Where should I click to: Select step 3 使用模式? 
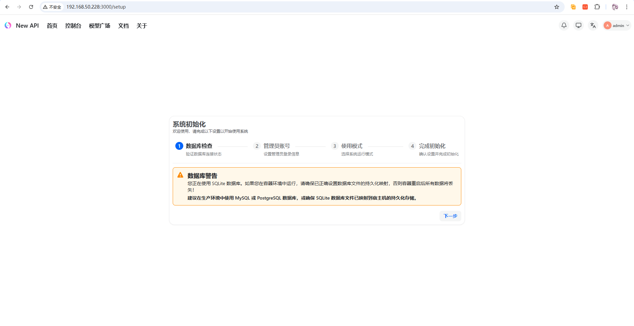pos(352,146)
